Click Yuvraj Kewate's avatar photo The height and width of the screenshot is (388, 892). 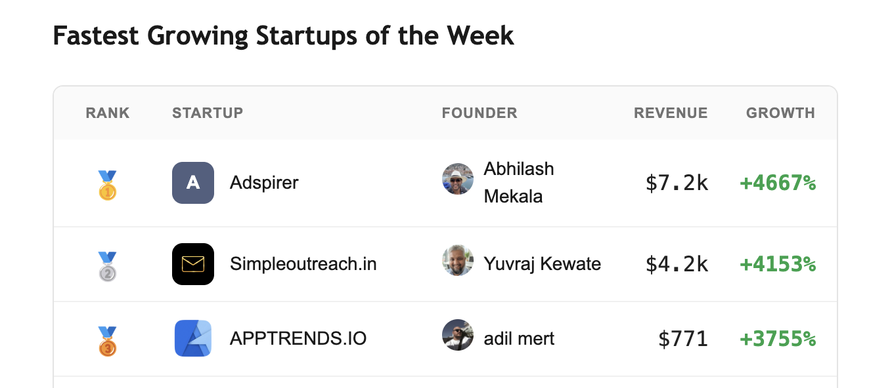tap(458, 261)
